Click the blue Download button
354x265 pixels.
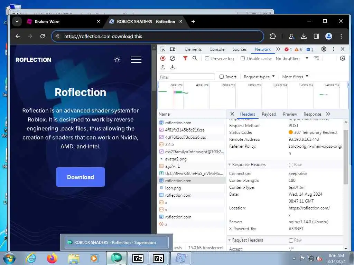tap(80, 177)
